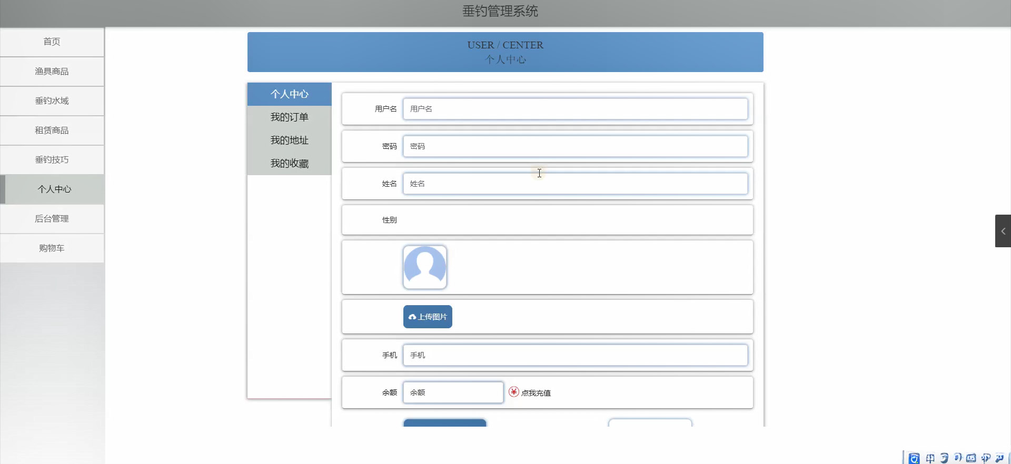This screenshot has height=464, width=1011.
Task: Focus the 用户名 input field
Action: 576,109
